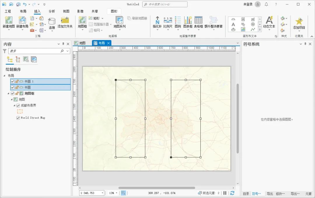
Task: Open the 13% zoom dropdown
Action: point(116,193)
